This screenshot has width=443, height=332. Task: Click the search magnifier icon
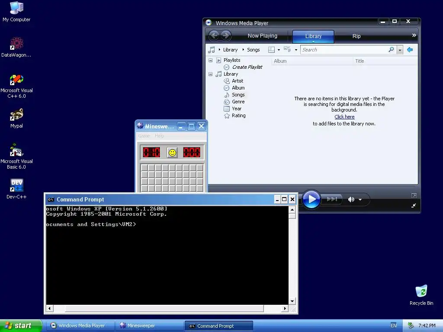pos(391,50)
